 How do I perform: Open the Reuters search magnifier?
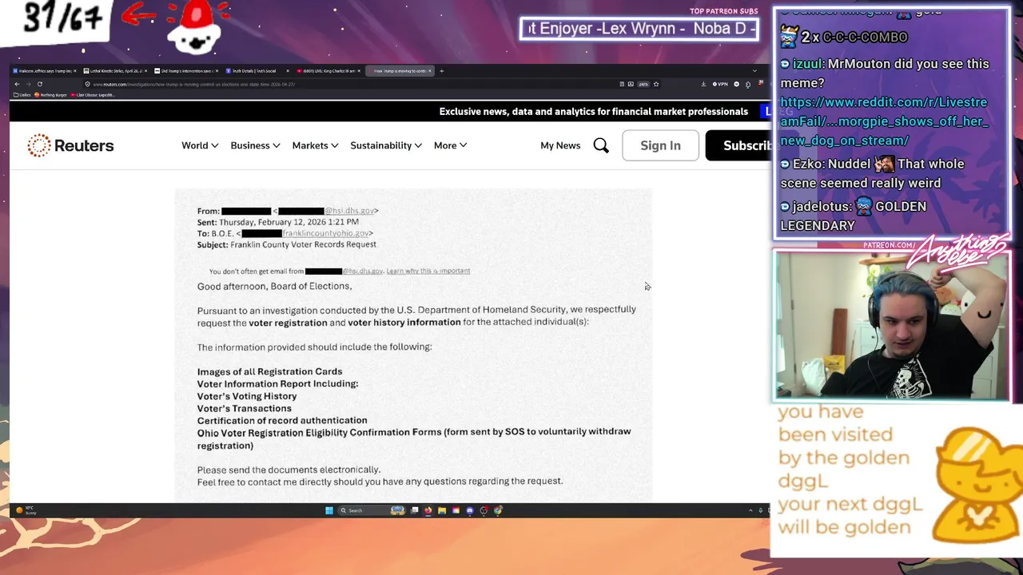pos(601,145)
